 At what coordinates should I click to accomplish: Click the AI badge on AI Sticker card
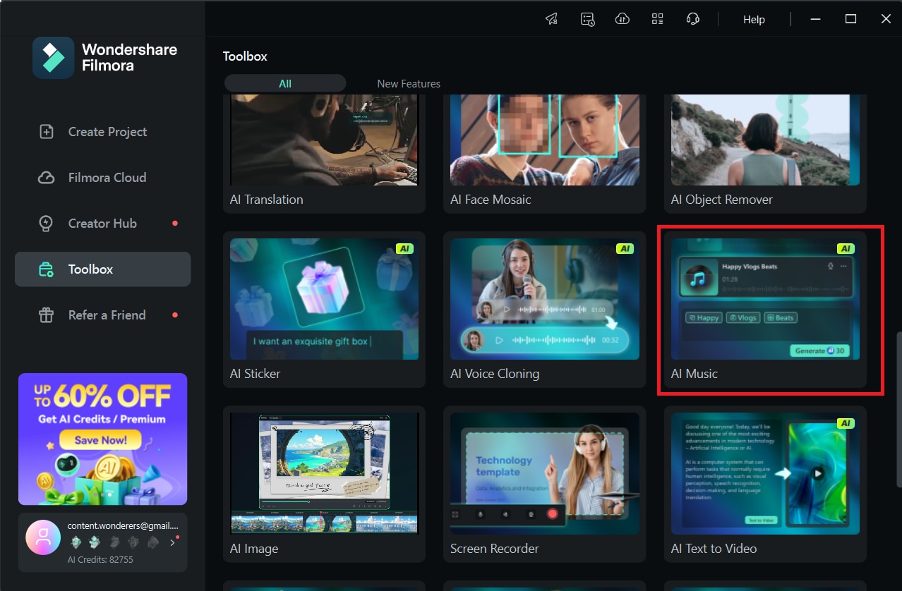click(404, 248)
